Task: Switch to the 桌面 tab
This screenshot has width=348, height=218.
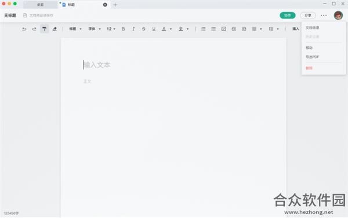Action: click(40, 5)
